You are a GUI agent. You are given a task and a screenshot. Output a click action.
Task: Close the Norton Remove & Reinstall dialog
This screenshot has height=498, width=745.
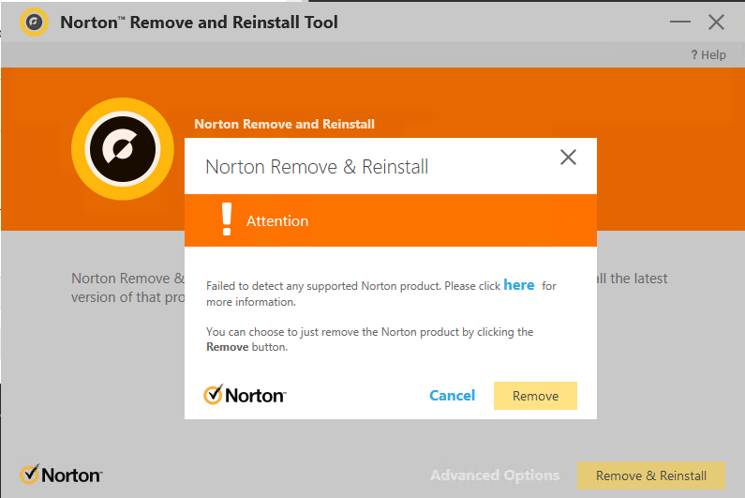(x=568, y=158)
